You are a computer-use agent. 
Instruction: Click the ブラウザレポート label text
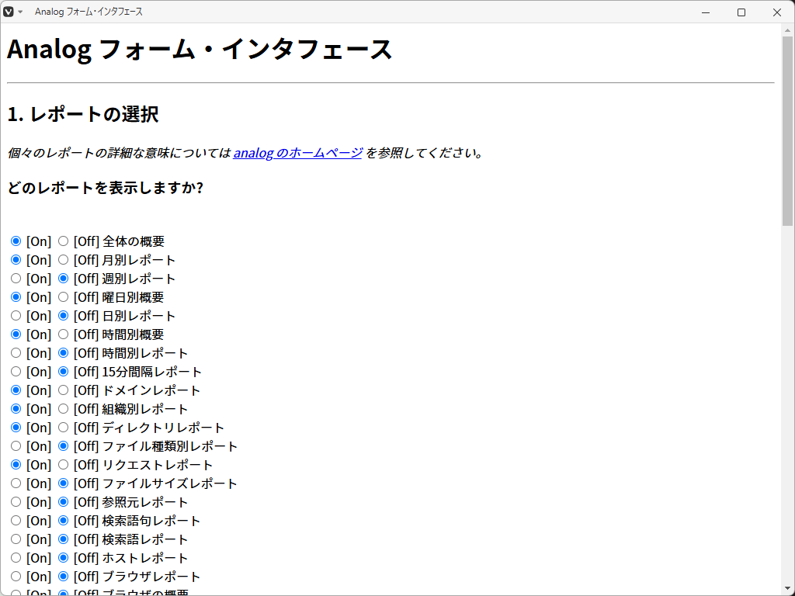151,577
